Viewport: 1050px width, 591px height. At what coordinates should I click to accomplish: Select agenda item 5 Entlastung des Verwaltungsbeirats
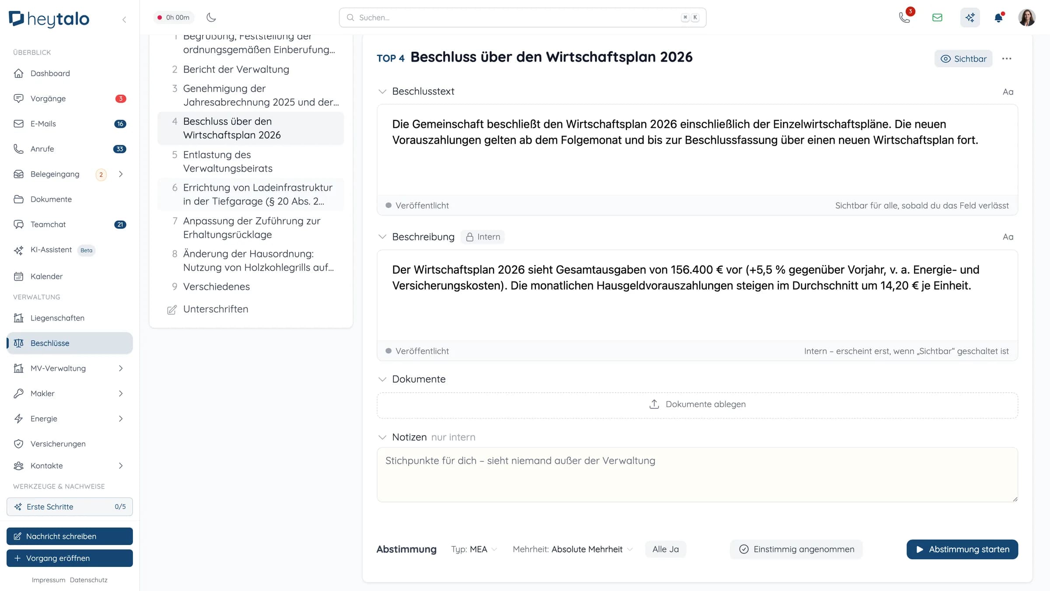coord(251,162)
